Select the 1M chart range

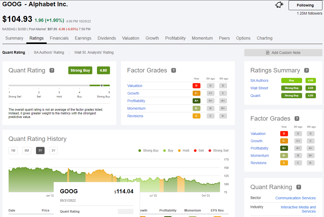(13, 151)
